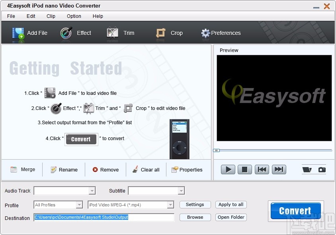Expand the All Profiles dropdown
This screenshot has width=336, height=235.
[x=79, y=204]
